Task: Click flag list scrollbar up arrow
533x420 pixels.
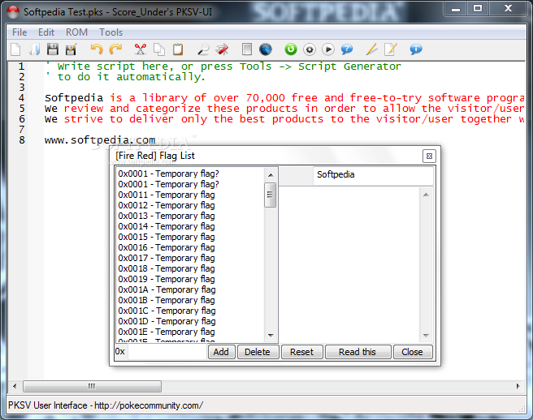Action: pos(271,175)
